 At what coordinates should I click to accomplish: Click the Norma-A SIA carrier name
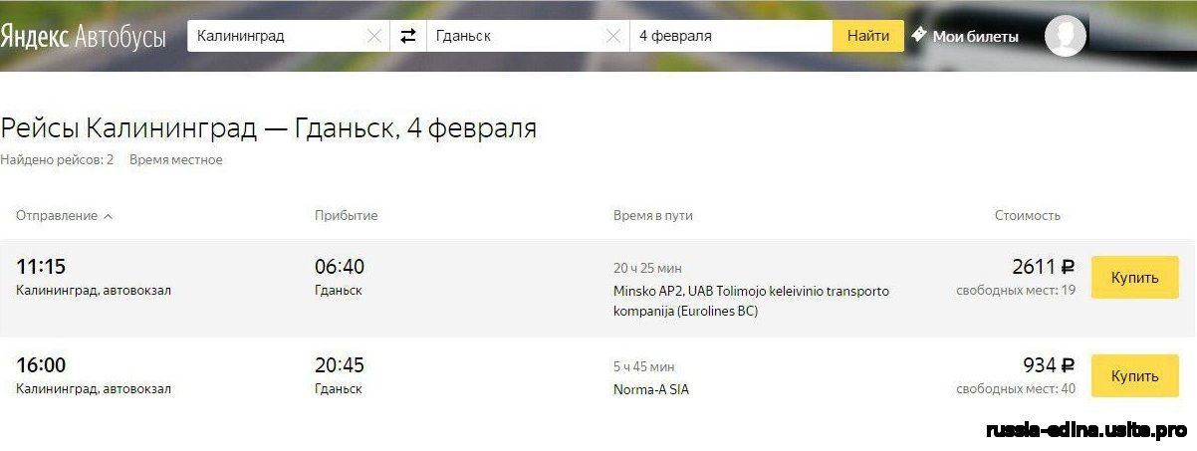651,389
